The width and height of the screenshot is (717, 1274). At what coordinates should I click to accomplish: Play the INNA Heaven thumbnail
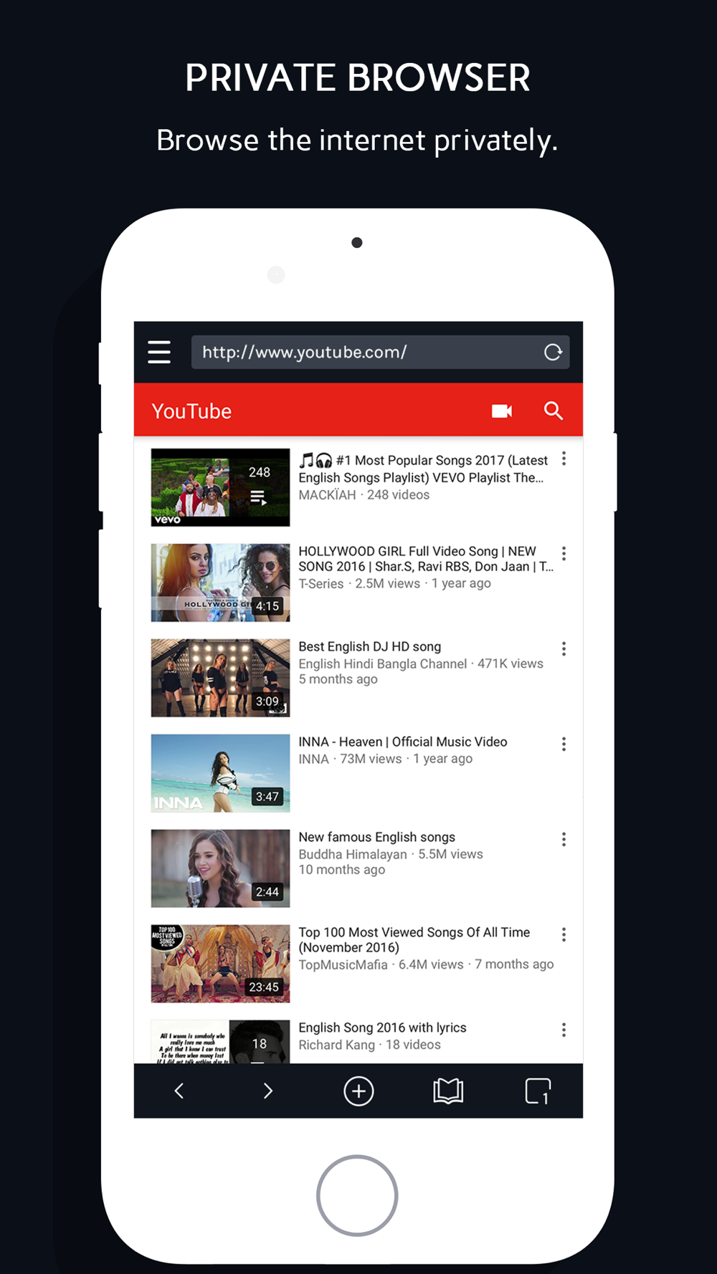pyautogui.click(x=220, y=773)
